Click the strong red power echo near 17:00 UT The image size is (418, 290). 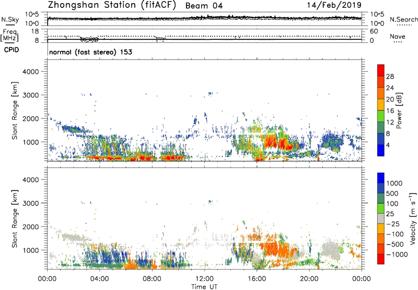(271, 141)
